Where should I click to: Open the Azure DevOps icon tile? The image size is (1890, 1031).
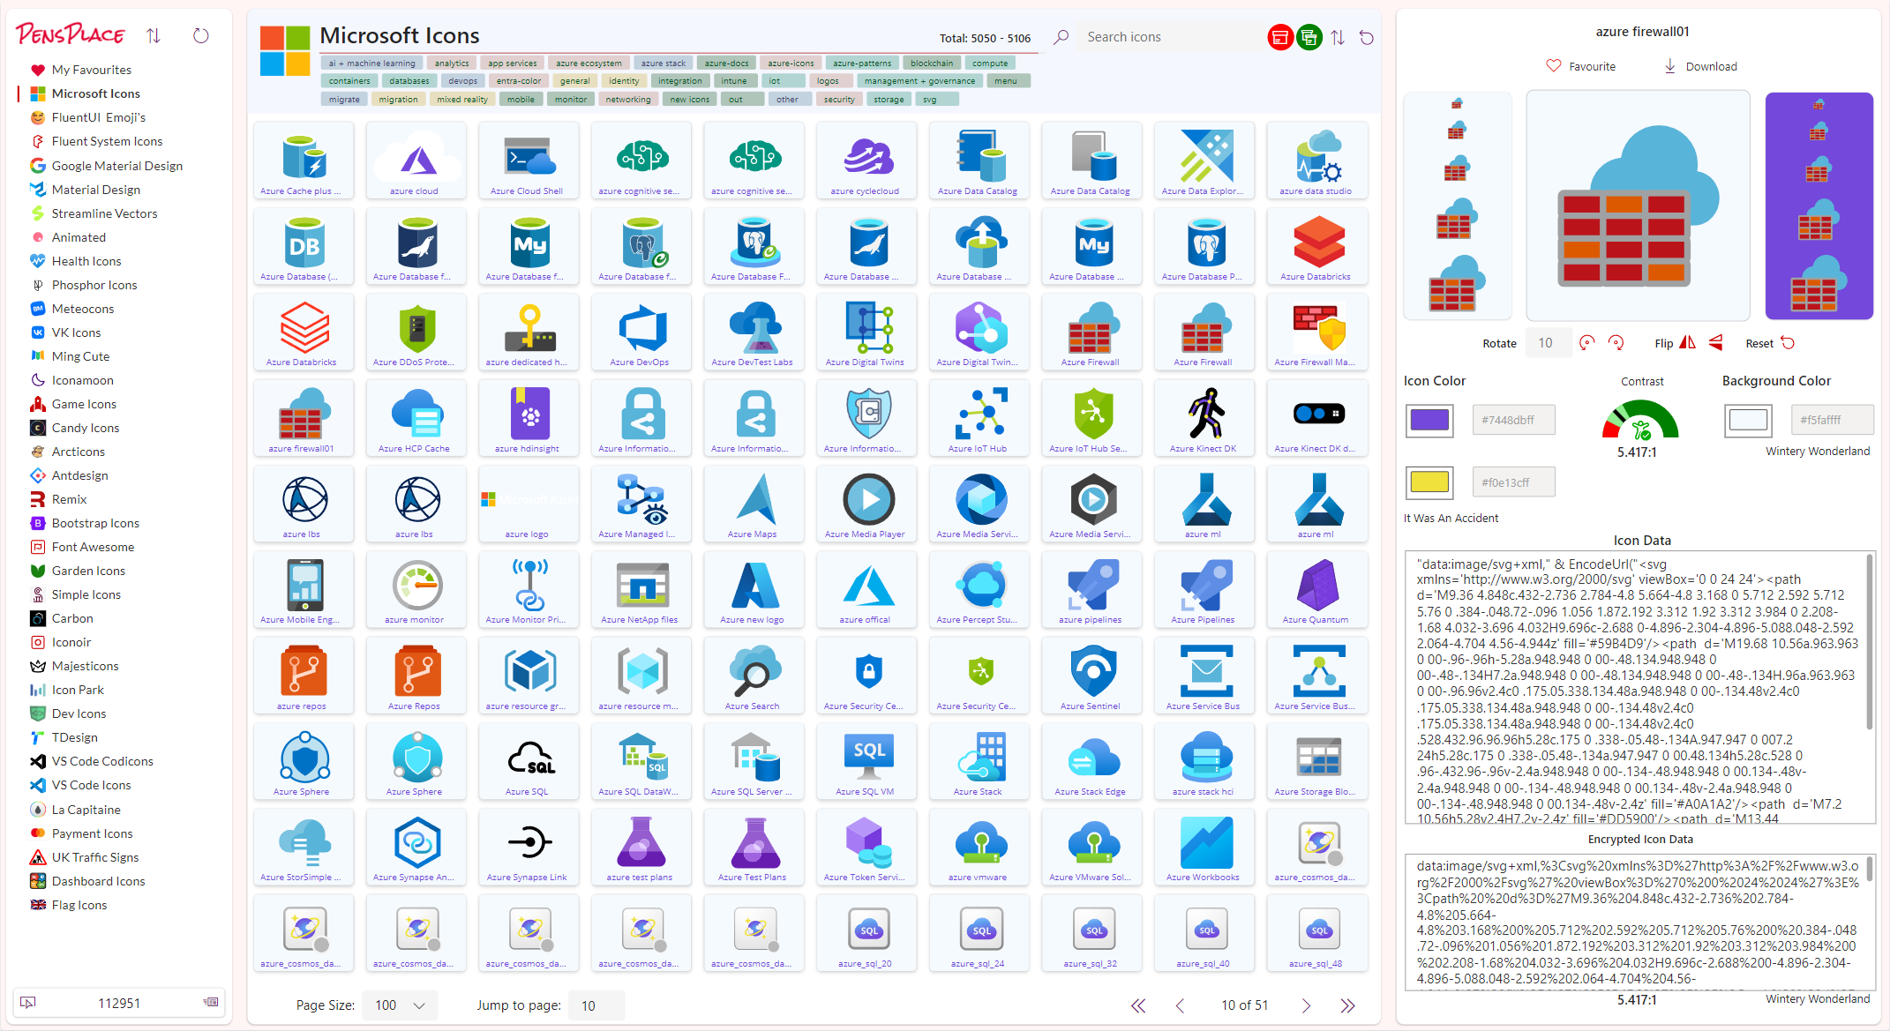642,332
